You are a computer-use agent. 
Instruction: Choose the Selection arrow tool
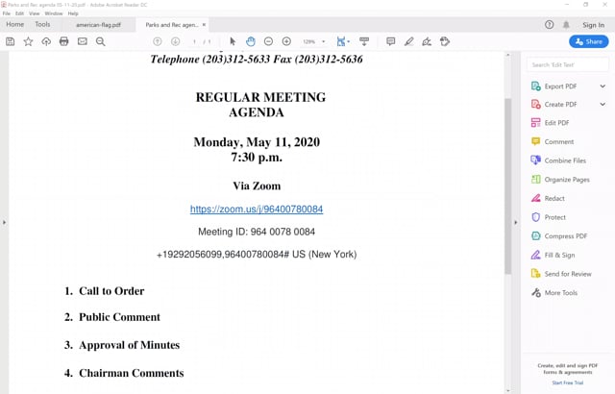[233, 41]
